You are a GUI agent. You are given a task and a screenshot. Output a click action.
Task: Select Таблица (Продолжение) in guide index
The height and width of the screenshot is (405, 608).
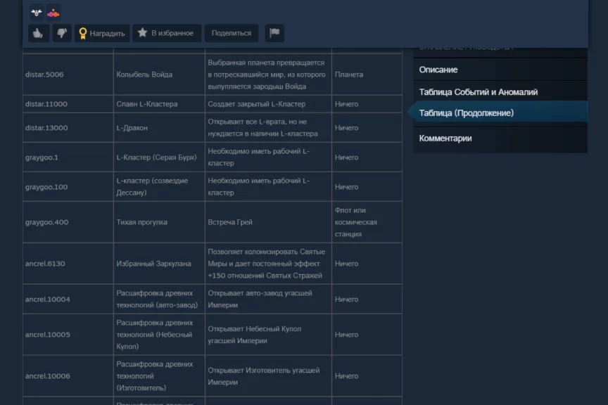tap(466, 112)
